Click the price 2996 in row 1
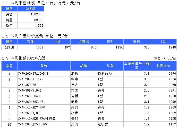The image size is (178, 129). 172,74
